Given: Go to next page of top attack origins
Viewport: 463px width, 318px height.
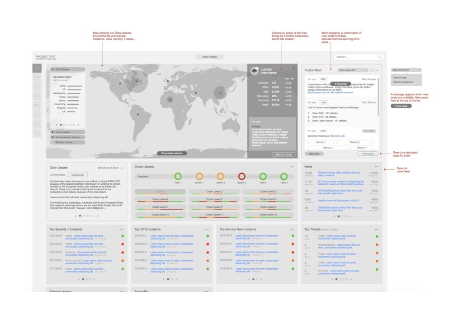Looking at the screenshot, I should point(79,125).
